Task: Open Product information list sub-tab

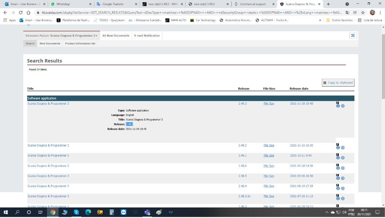Action: 80,44
